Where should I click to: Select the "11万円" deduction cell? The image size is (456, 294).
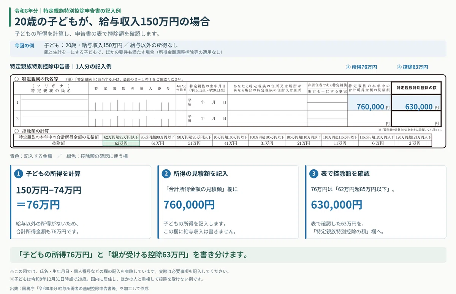(340, 143)
